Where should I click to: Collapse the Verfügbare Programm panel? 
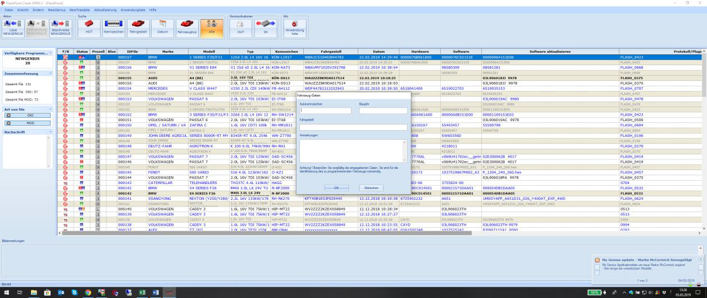point(50,53)
